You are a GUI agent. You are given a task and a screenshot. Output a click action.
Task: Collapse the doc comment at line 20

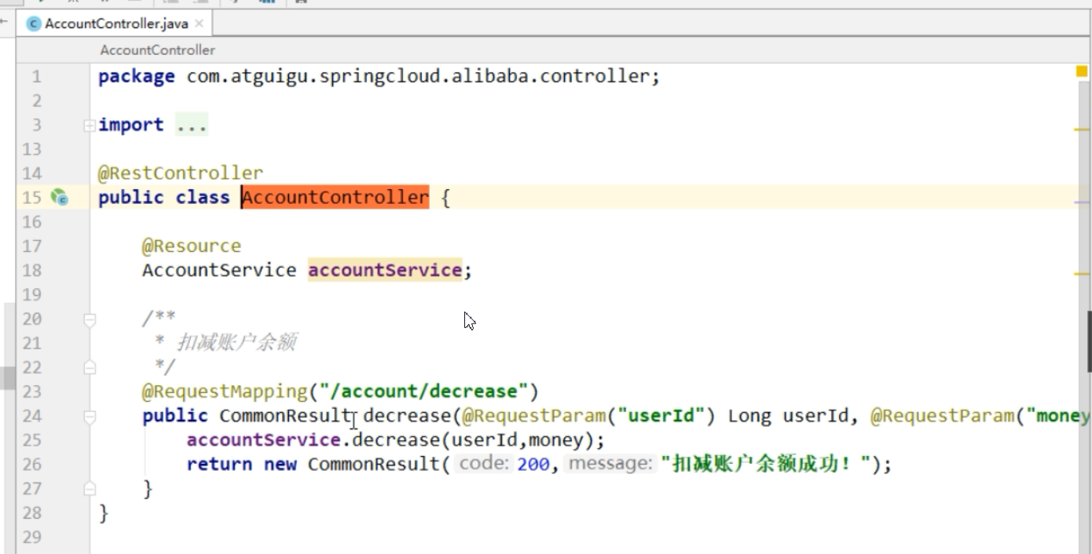[x=90, y=319]
